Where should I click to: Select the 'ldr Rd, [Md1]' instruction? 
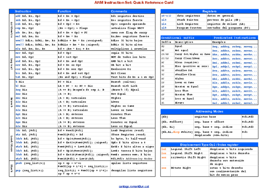click(26, 130)
